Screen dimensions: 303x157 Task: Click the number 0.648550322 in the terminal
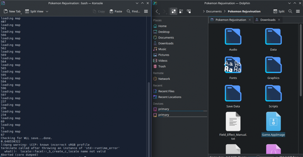tap(11, 141)
